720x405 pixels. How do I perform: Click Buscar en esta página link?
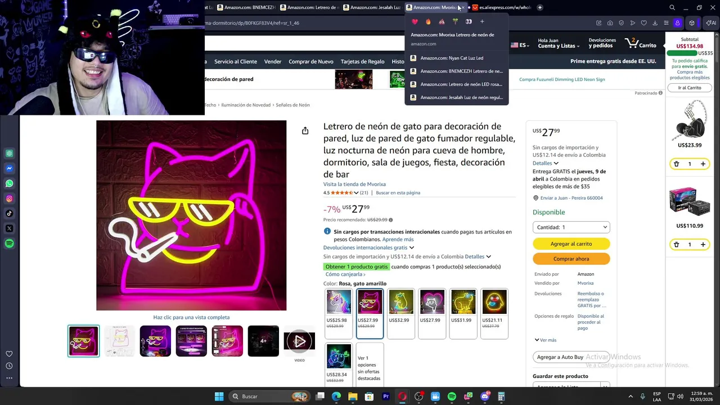pyautogui.click(x=398, y=193)
